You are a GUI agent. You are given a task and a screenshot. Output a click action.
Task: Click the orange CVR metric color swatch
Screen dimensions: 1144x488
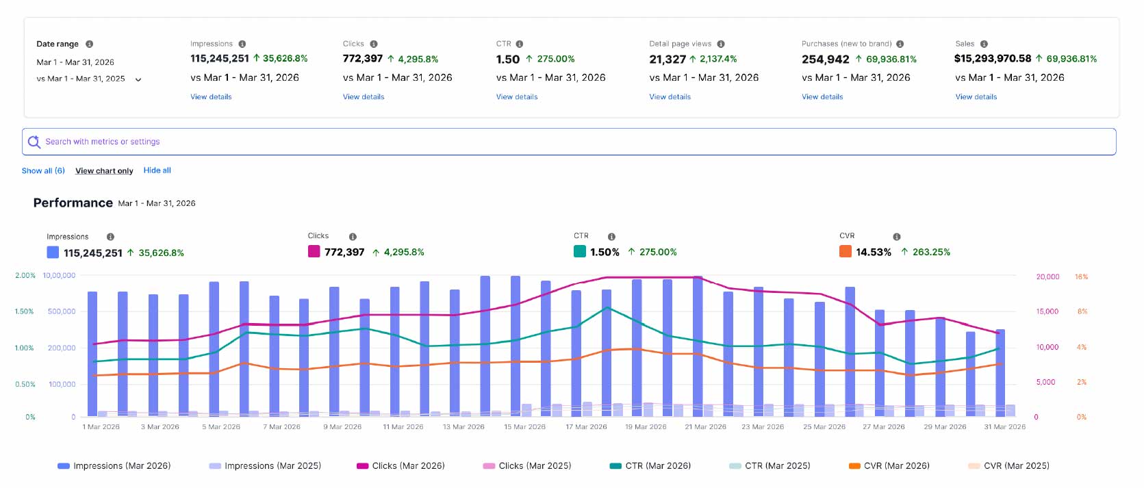(x=846, y=251)
